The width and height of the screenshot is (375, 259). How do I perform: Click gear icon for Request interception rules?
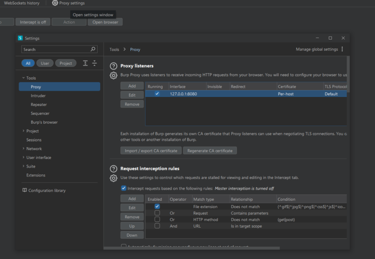click(x=113, y=178)
